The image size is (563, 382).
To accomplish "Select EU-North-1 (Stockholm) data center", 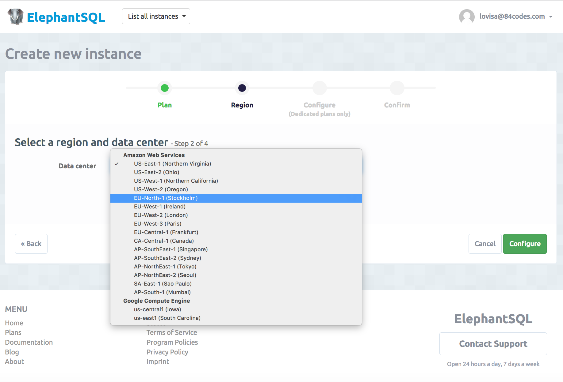I will pos(166,198).
